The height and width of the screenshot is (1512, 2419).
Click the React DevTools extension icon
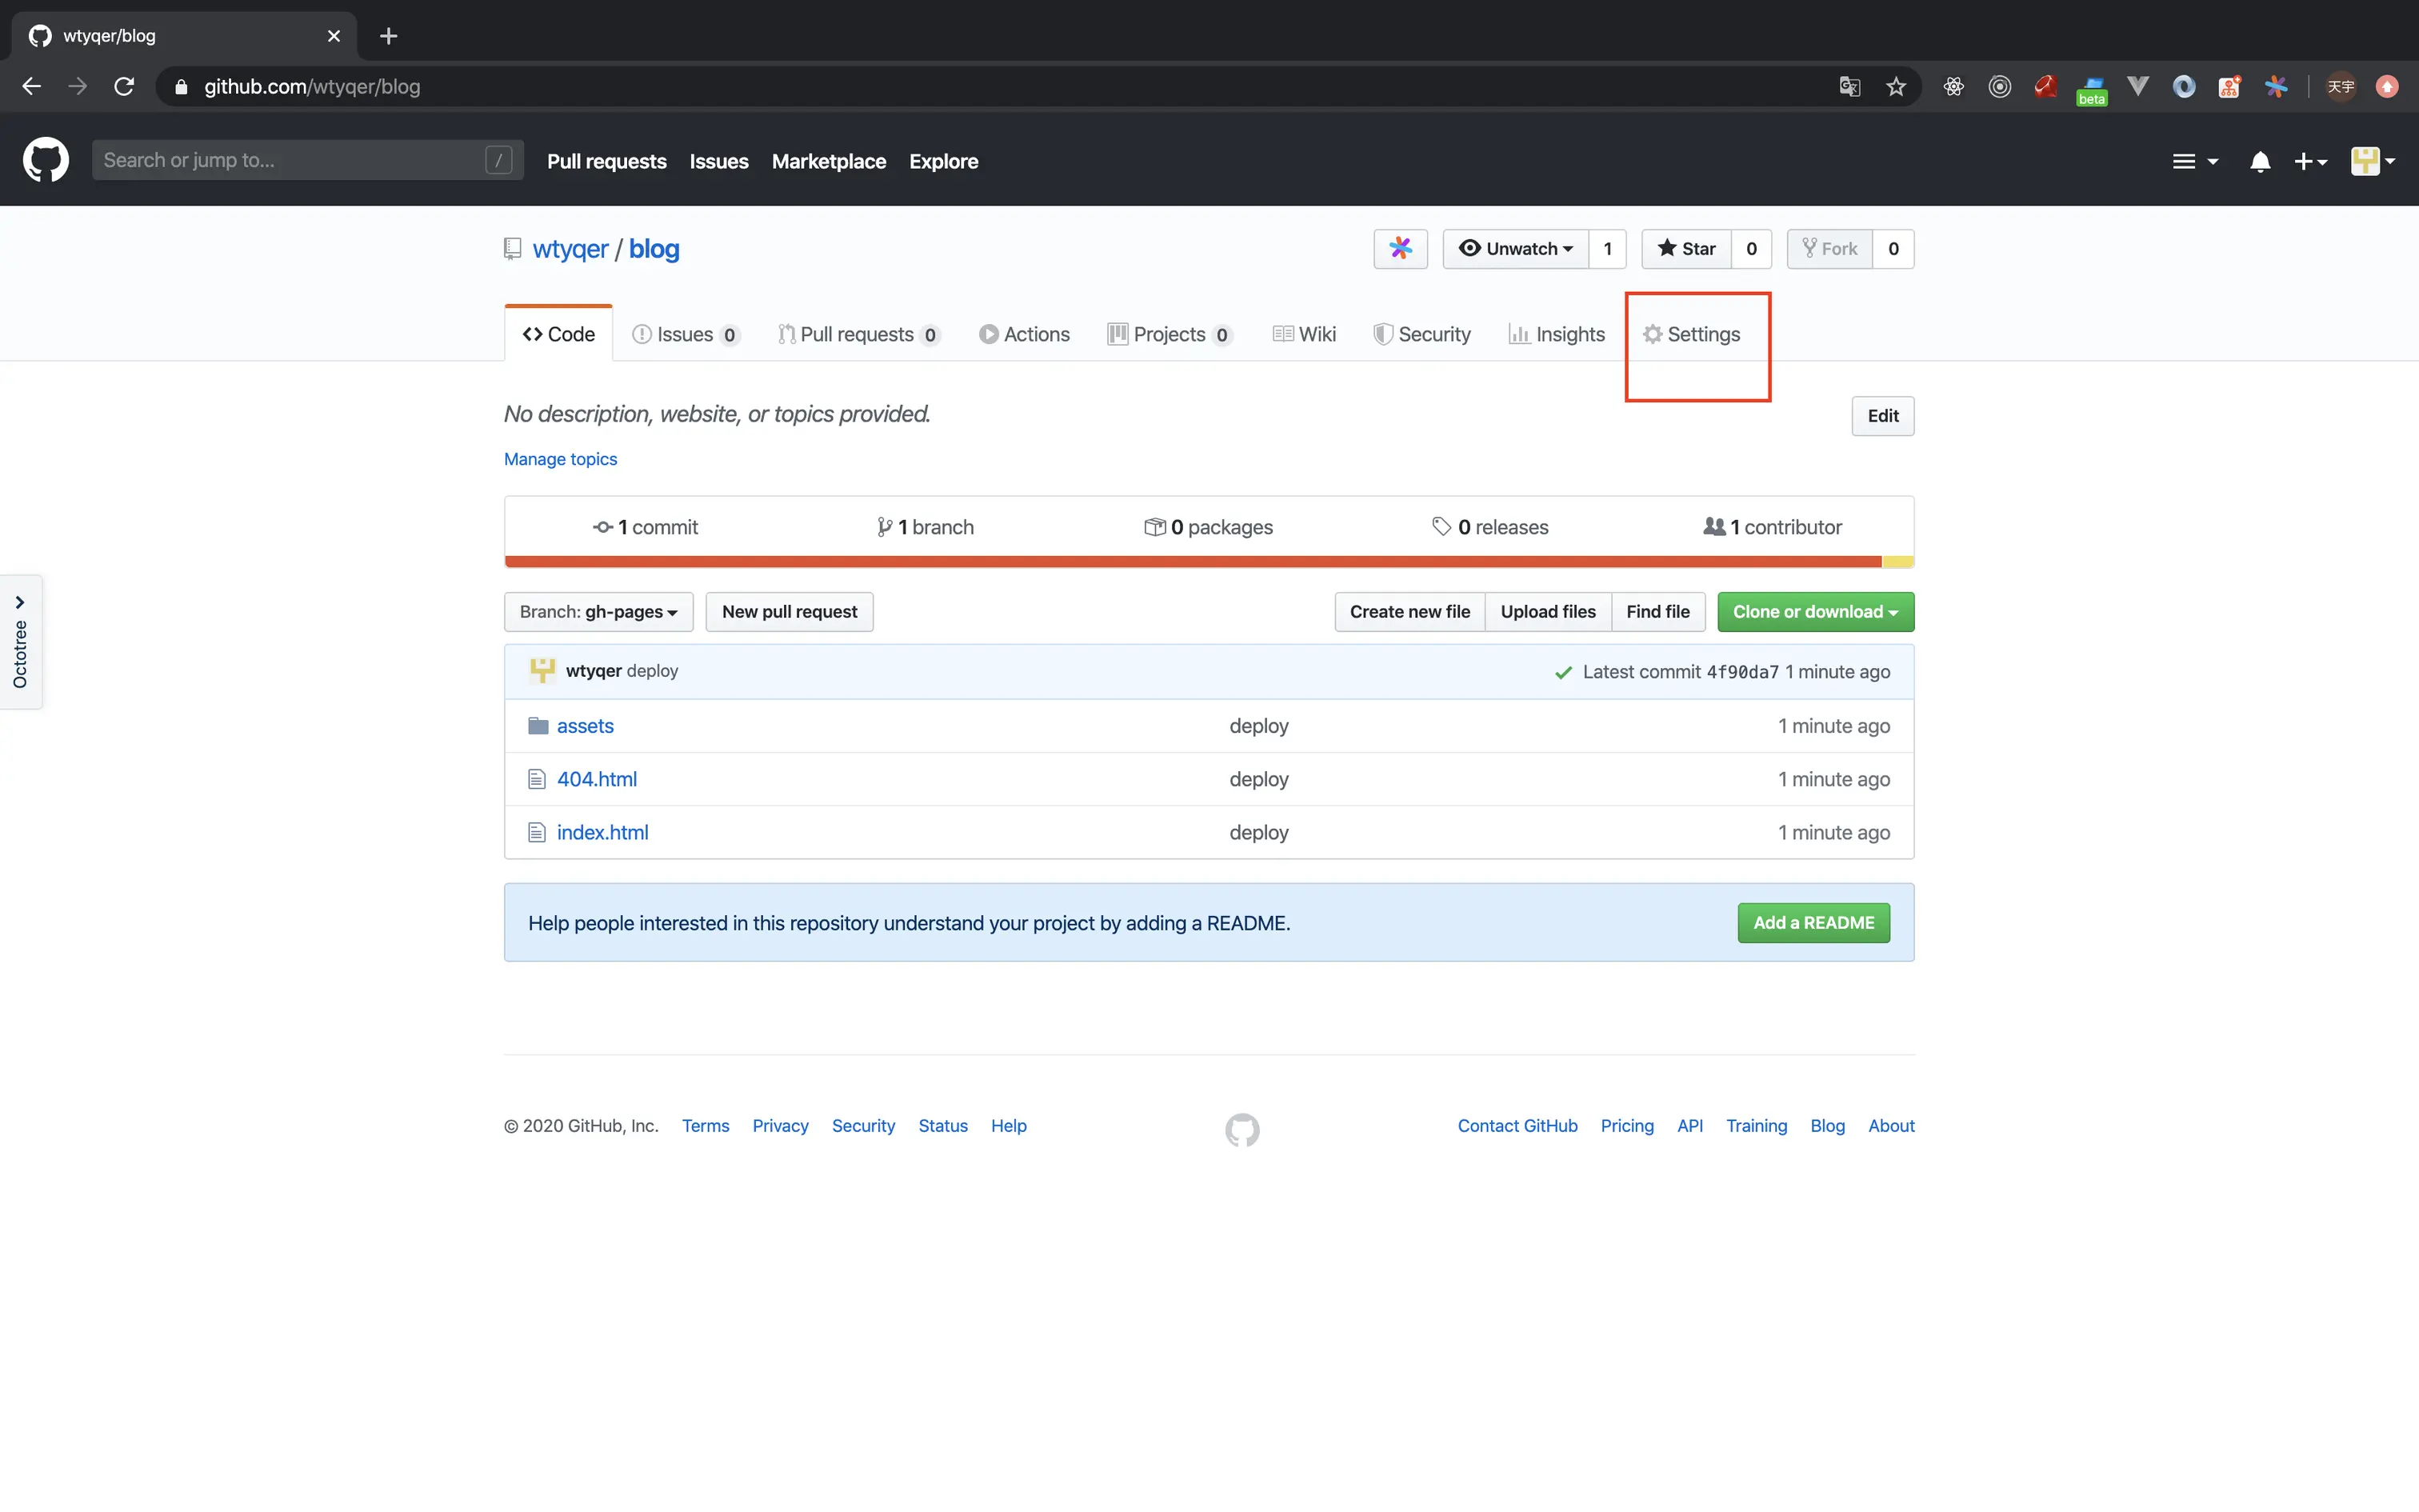pyautogui.click(x=1953, y=87)
